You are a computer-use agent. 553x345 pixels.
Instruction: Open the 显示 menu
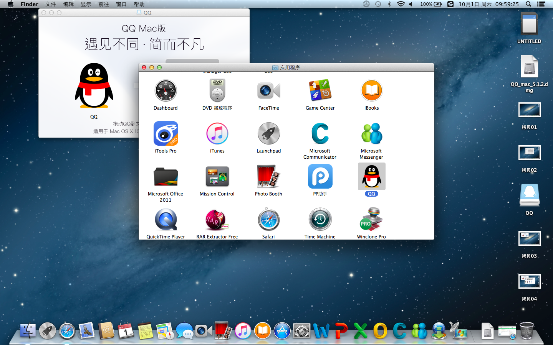coord(86,4)
